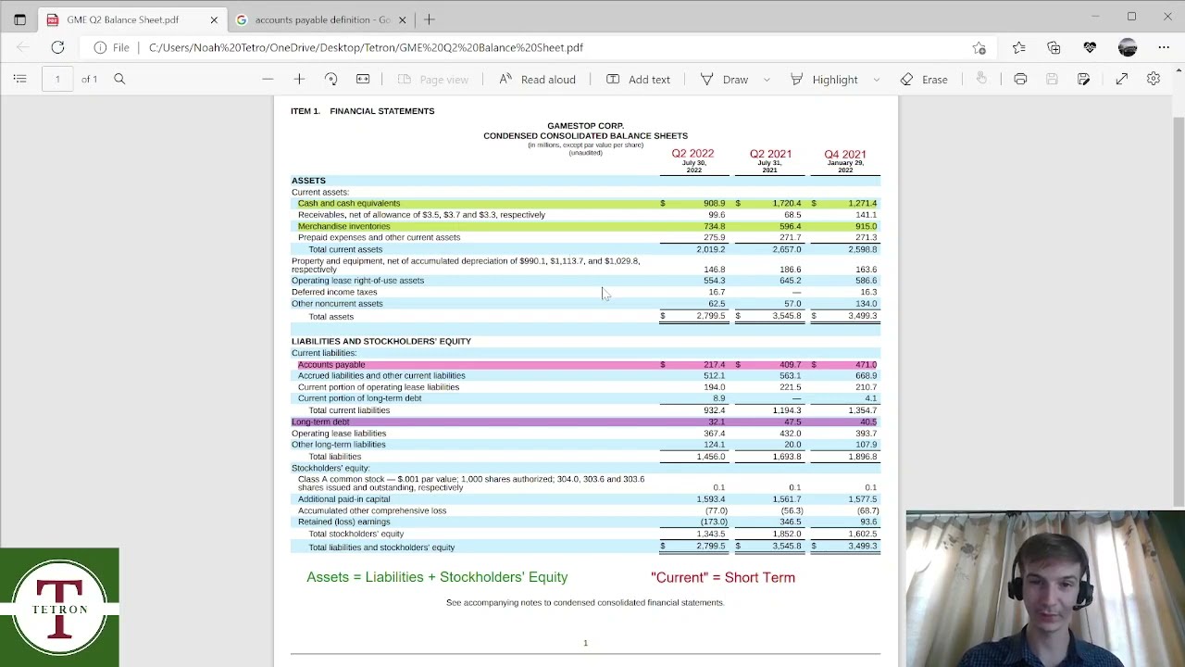Click the Tetron logo overlay
This screenshot has width=1185, height=667.
click(x=60, y=608)
